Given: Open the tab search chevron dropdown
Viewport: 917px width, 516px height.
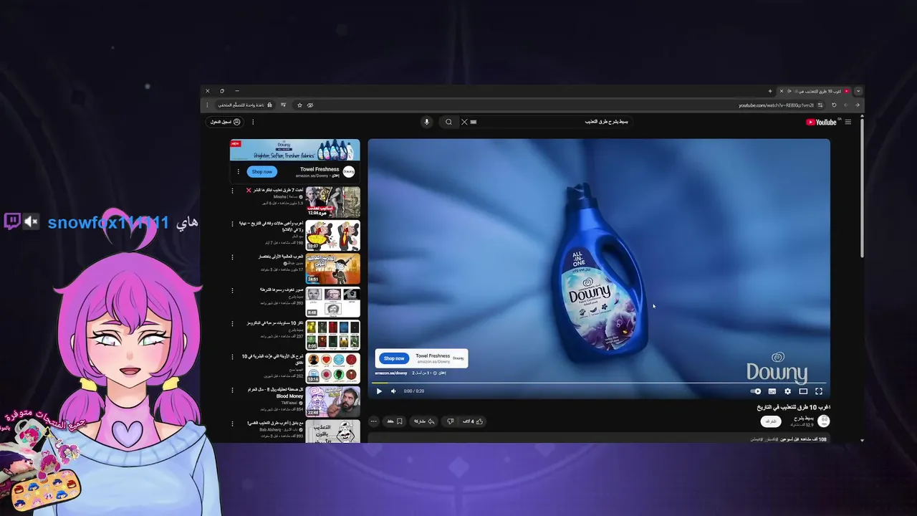Looking at the screenshot, I should click(858, 91).
